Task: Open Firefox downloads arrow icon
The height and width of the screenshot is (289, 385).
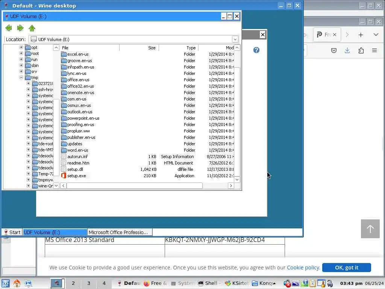Action: point(347,51)
